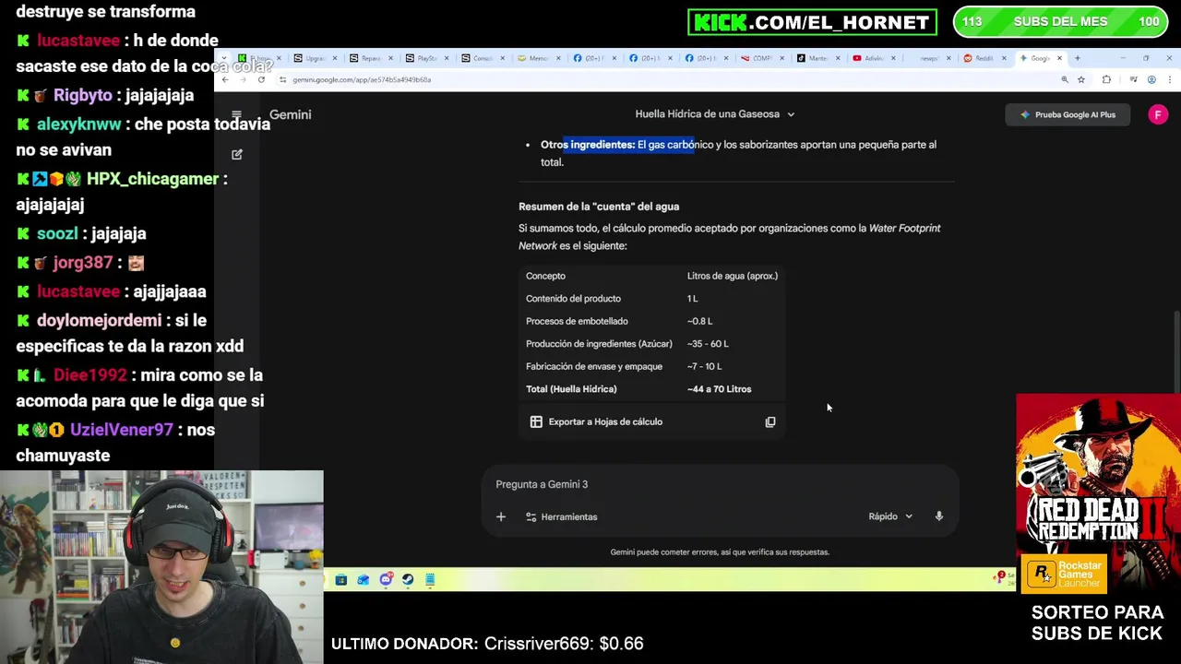Viewport: 1181px width, 664px height.
Task: Click the Gemini page vertical scrollbar
Action: (x=1176, y=351)
